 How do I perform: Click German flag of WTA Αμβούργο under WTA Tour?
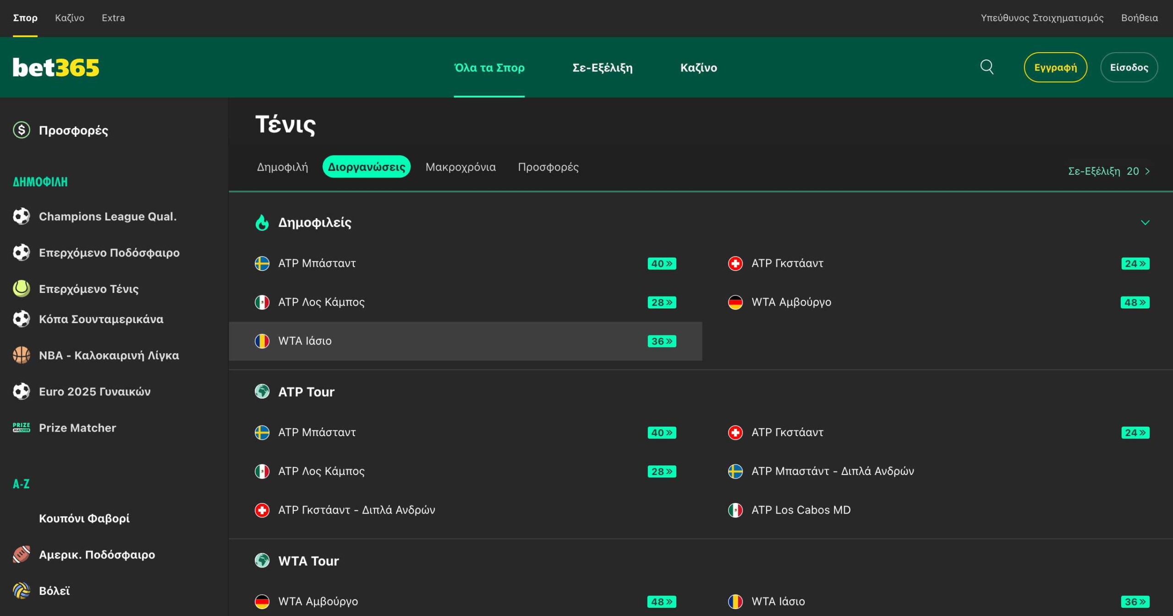click(262, 601)
